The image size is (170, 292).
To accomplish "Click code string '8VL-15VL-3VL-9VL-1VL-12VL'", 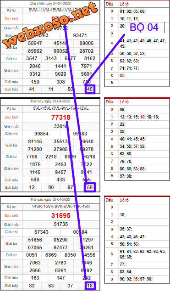I will (x=61, y=108).
